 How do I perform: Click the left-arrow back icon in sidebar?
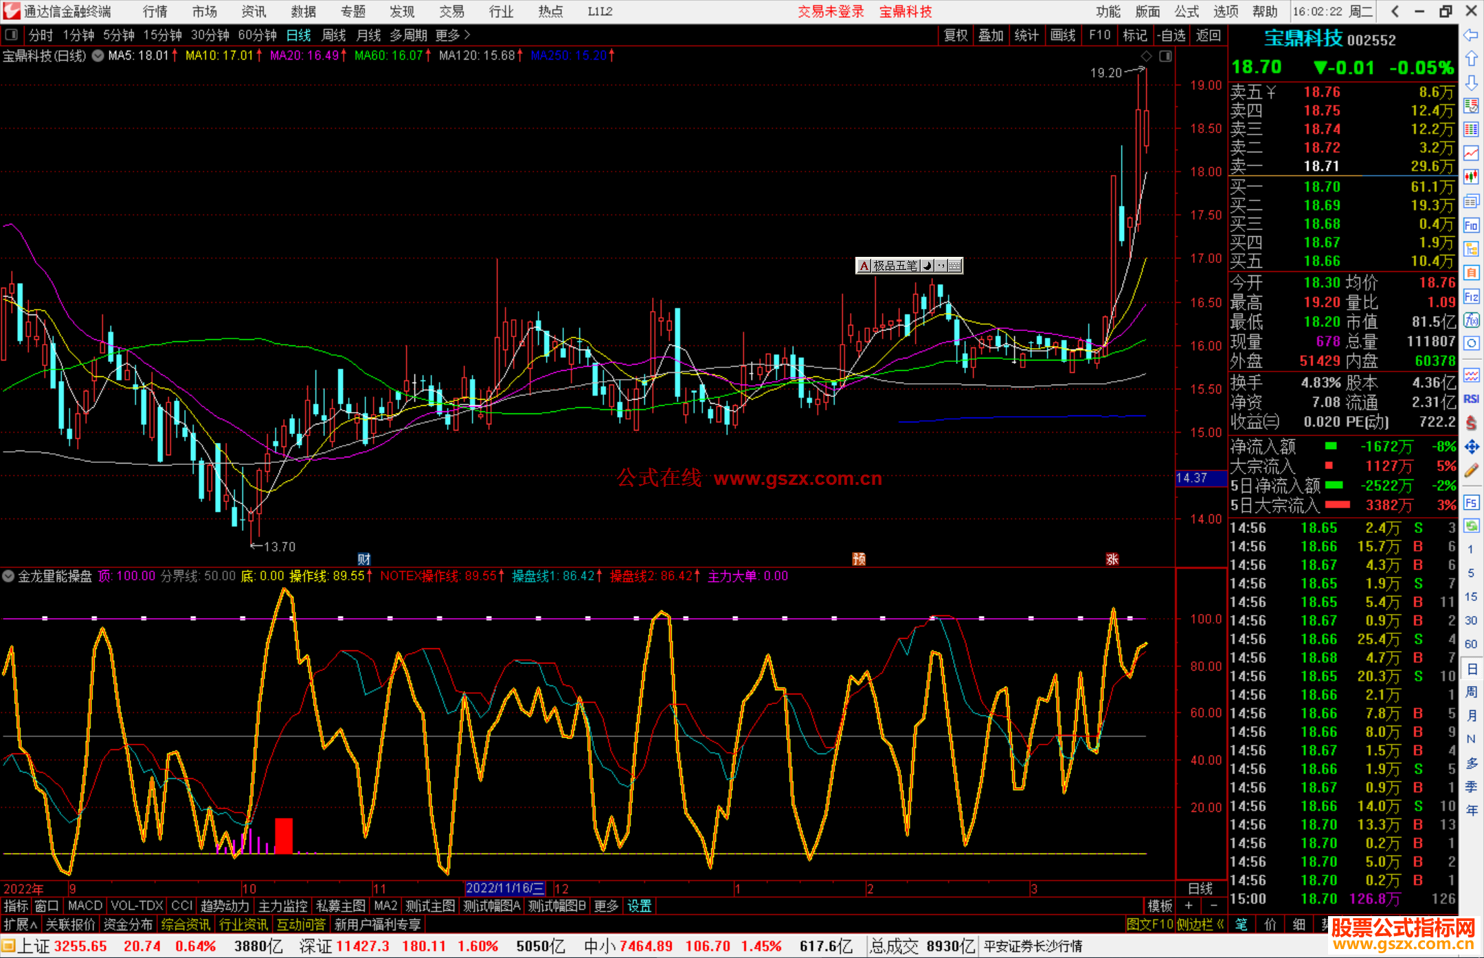(1471, 34)
